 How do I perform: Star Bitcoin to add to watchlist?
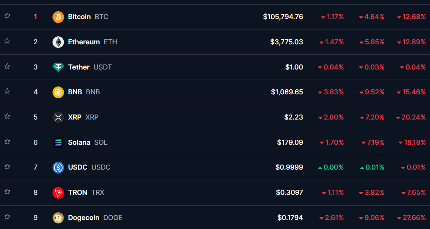7,16
